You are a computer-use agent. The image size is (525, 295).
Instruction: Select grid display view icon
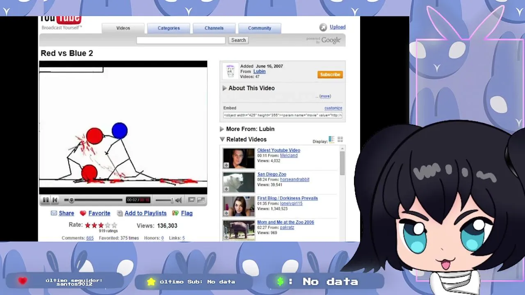pyautogui.click(x=340, y=139)
